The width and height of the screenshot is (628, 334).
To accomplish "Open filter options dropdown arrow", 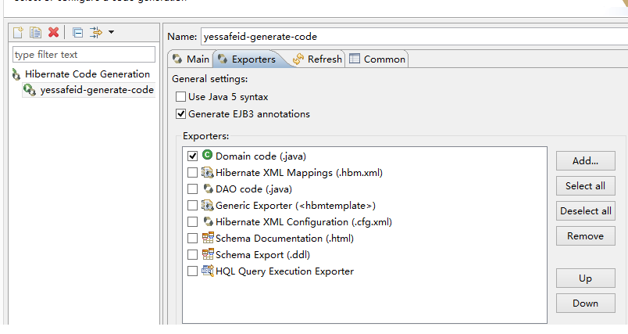I will pyautogui.click(x=112, y=32).
